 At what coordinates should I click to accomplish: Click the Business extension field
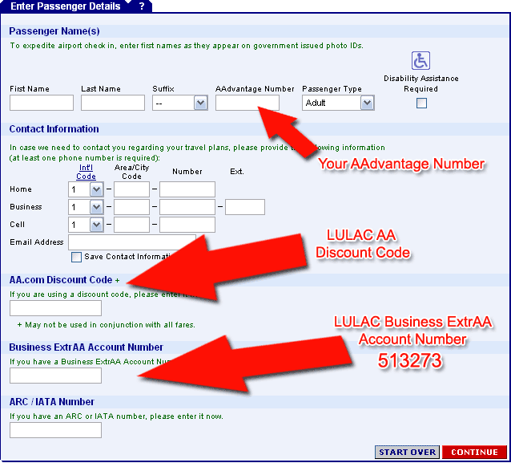point(245,207)
